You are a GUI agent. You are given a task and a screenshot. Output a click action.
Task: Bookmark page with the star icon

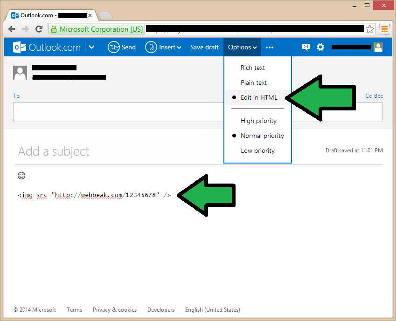click(x=369, y=29)
